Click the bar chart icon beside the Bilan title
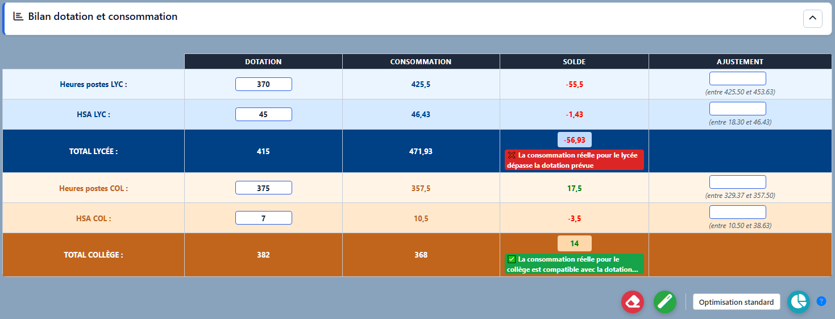Screen dimensions: 835x319 (x=18, y=16)
